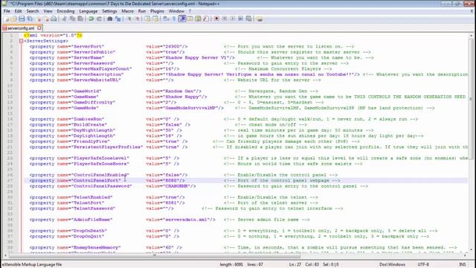Click the Copy toolbar icon

tap(72, 19)
